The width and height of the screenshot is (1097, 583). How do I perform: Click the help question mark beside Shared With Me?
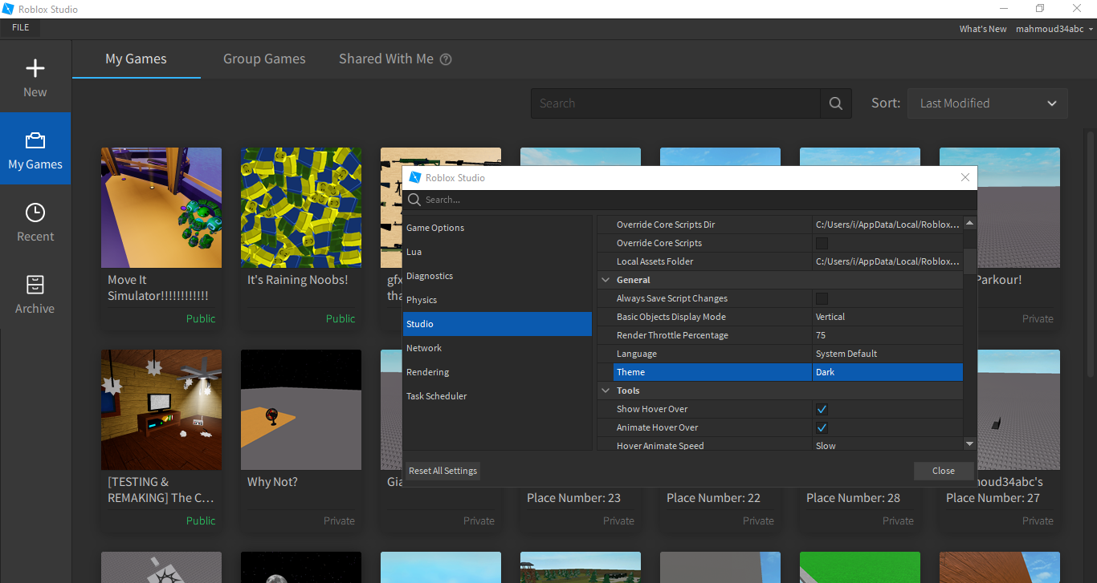[x=446, y=58]
